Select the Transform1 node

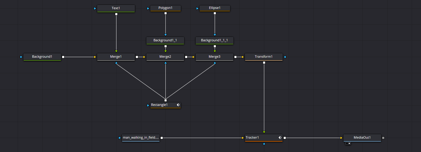(264, 57)
